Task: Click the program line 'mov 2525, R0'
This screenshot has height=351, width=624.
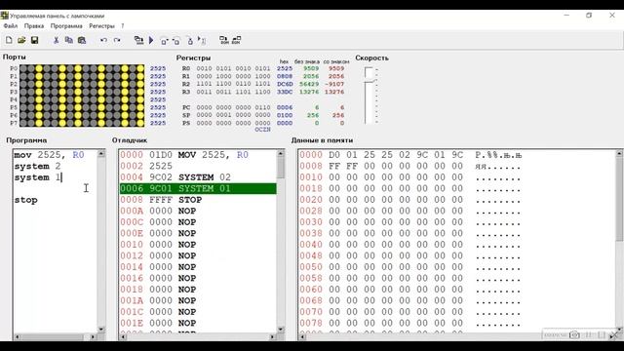Action: click(50, 155)
